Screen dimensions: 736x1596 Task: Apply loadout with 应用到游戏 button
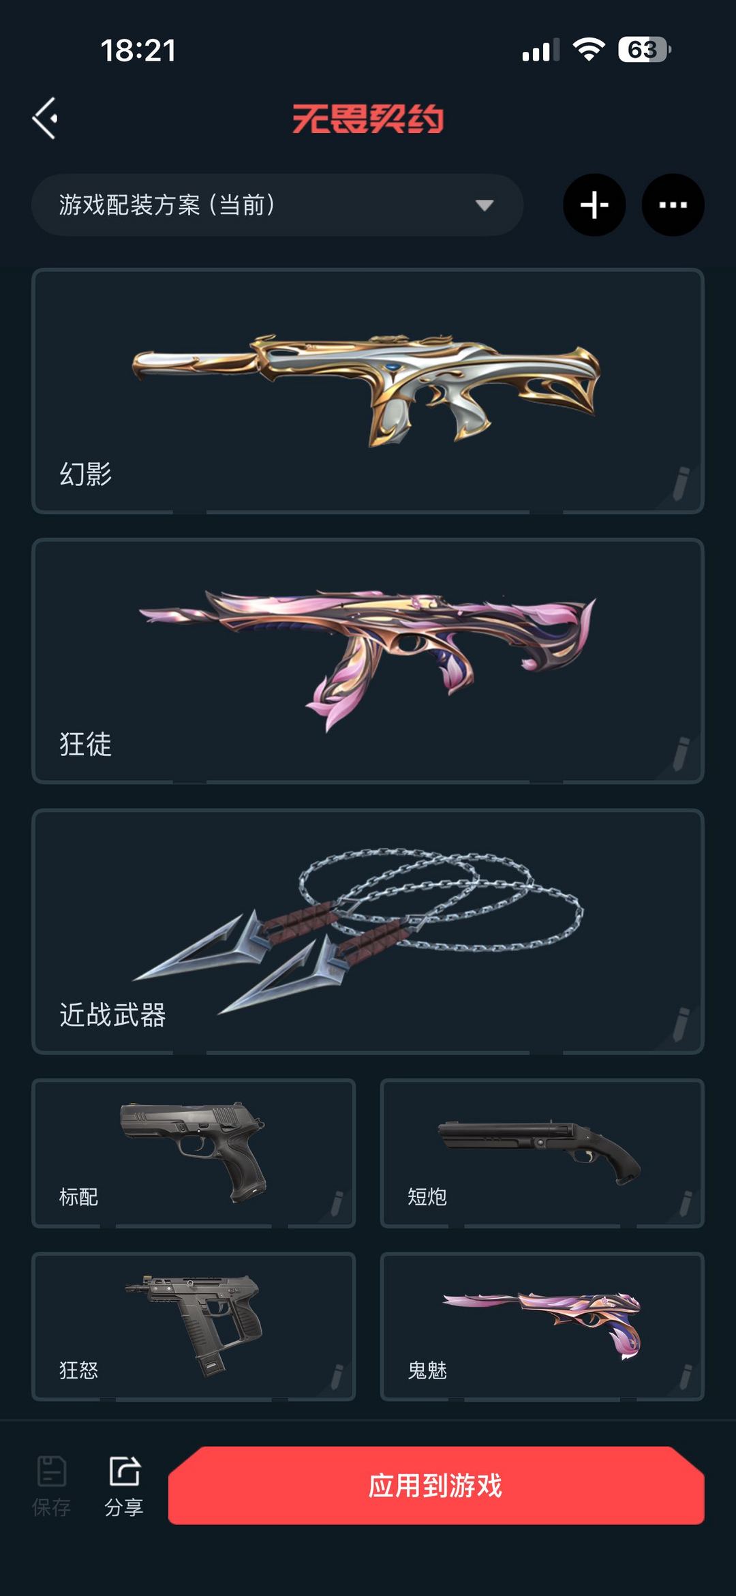[436, 1486]
